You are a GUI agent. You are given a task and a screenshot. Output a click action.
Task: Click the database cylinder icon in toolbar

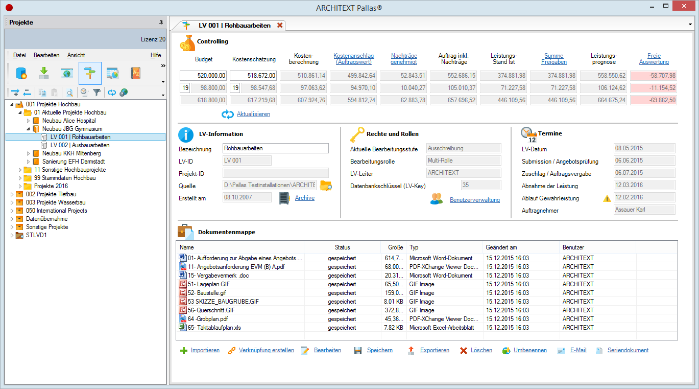pyautogui.click(x=21, y=74)
